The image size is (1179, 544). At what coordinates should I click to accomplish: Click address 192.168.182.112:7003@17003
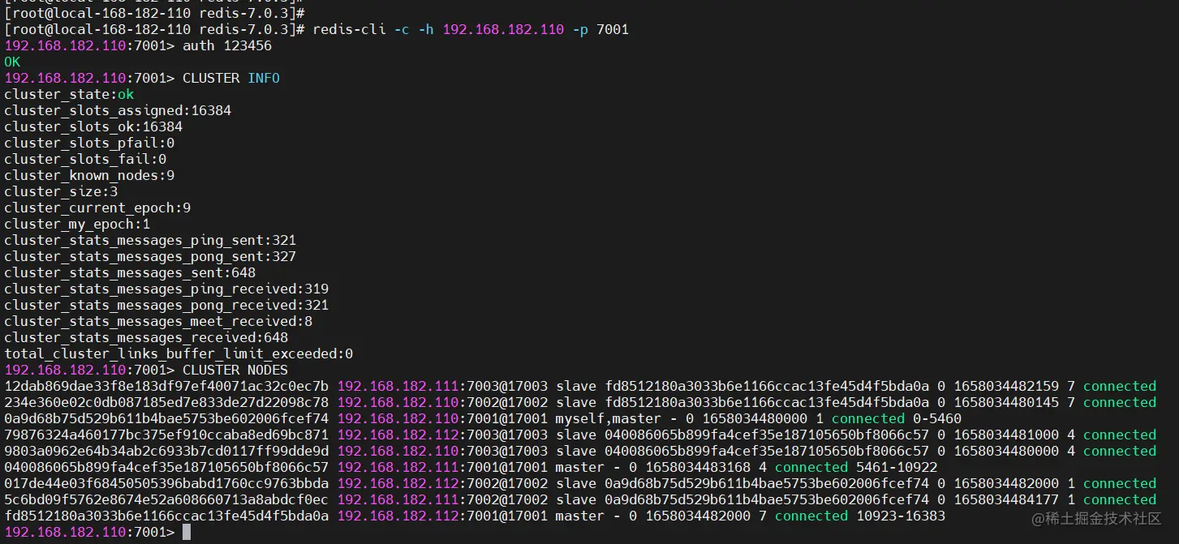tap(442, 435)
